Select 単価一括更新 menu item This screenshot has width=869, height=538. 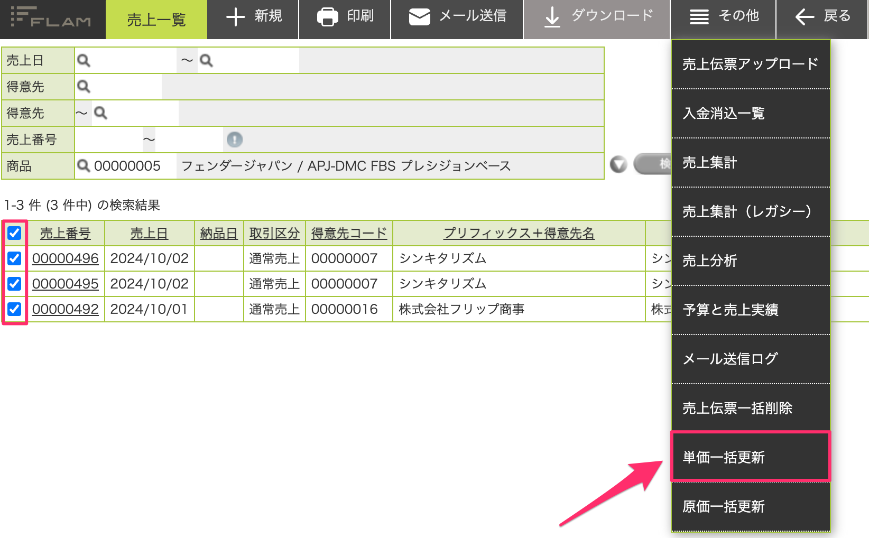click(x=751, y=457)
